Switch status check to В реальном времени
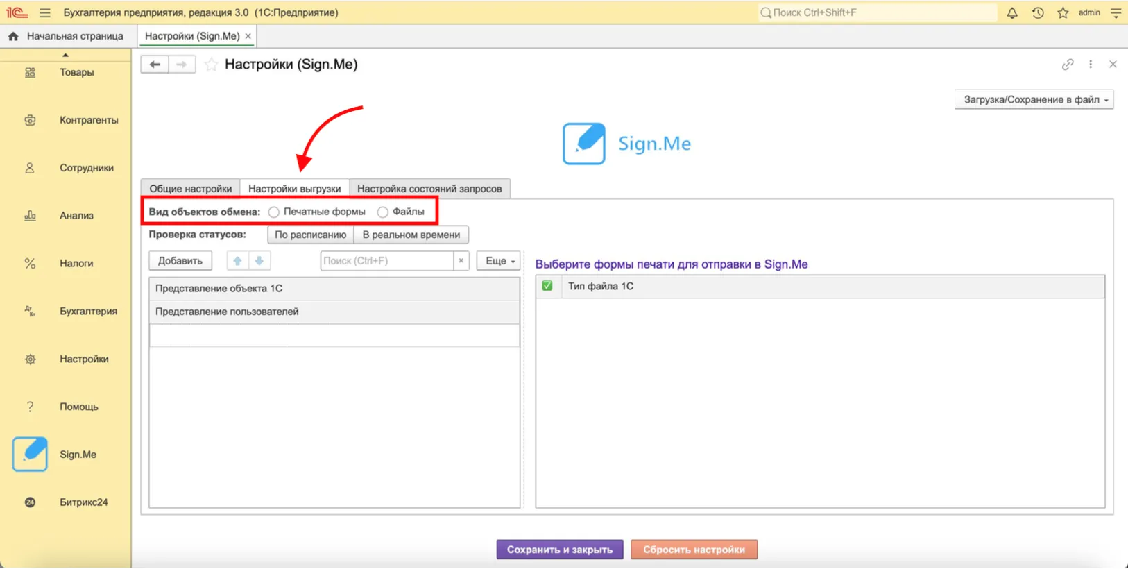 pos(411,235)
